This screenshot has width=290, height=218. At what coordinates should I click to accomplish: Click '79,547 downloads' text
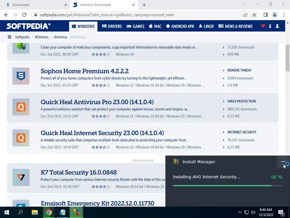coord(241,140)
